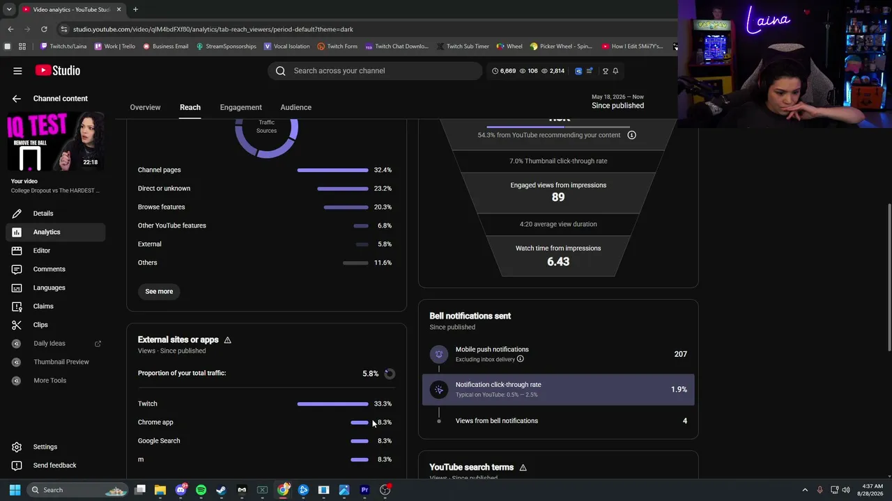Select the Reach tab
The height and width of the screenshot is (501, 892).
tap(190, 107)
